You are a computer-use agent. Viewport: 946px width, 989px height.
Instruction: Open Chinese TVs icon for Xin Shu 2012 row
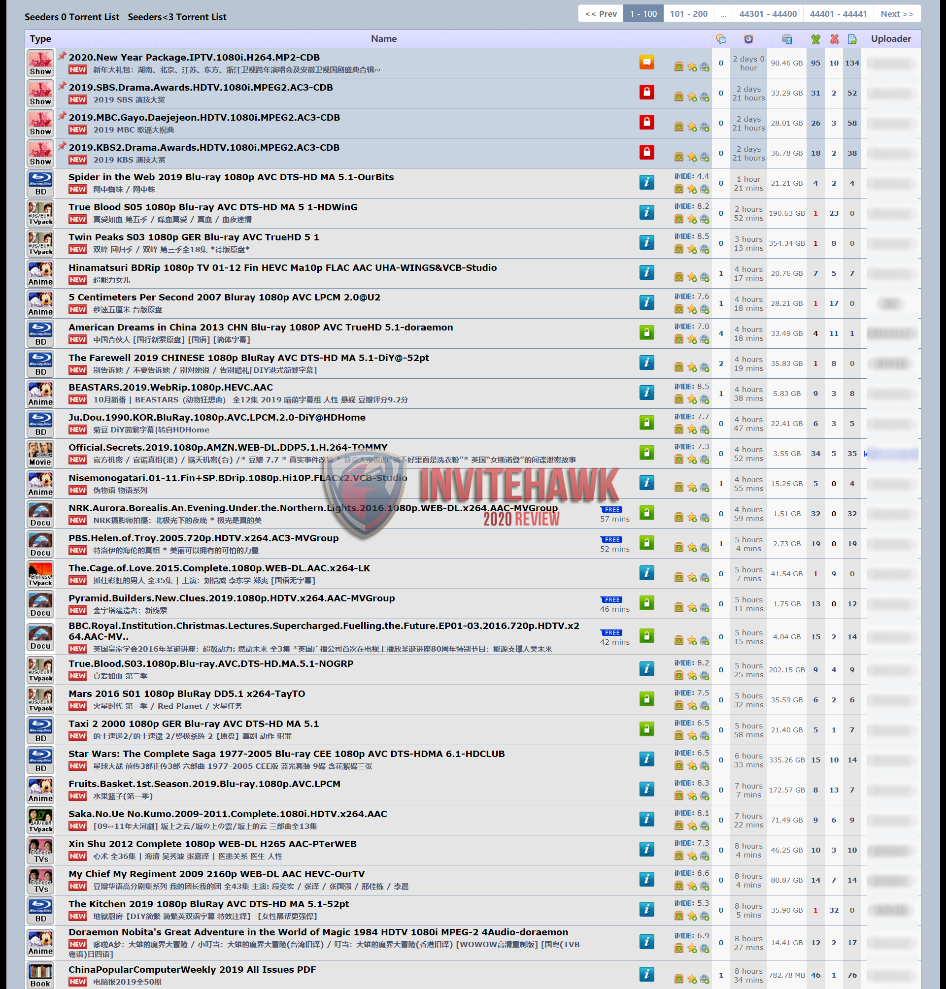[x=40, y=851]
